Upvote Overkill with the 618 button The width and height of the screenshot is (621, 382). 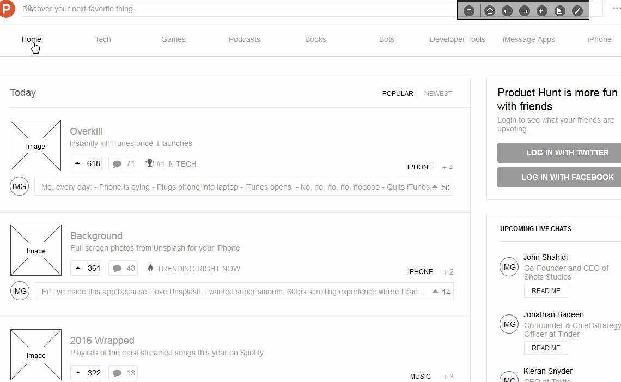tap(86, 163)
